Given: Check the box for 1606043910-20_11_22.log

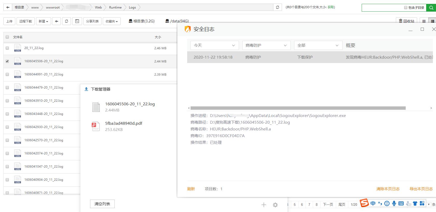Looking at the screenshot, I should [7, 101].
